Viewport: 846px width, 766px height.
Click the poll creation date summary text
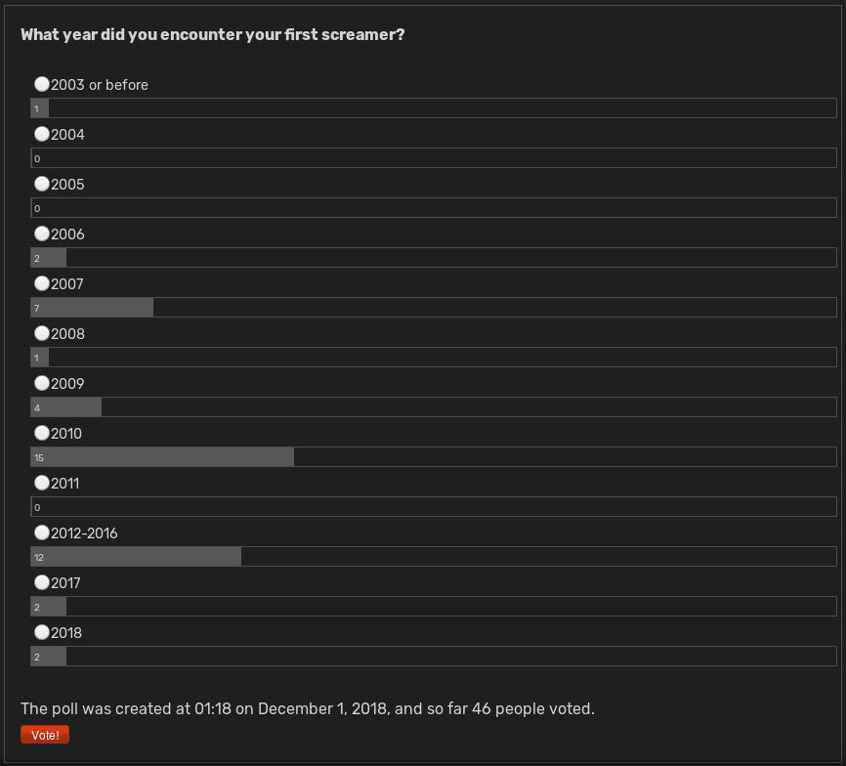tap(308, 708)
